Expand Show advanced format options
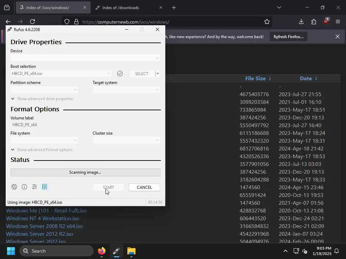Image resolution: width=346 pixels, height=259 pixels. 42,150
